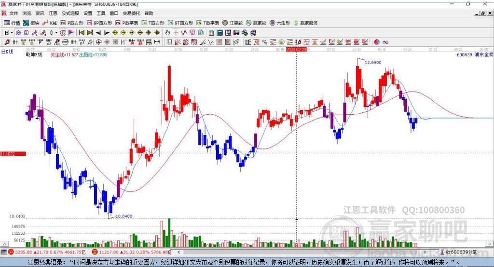Open the 行情 market quotes view
Image resolution: width=494 pixels, height=267 pixels.
pyautogui.click(x=12, y=23)
